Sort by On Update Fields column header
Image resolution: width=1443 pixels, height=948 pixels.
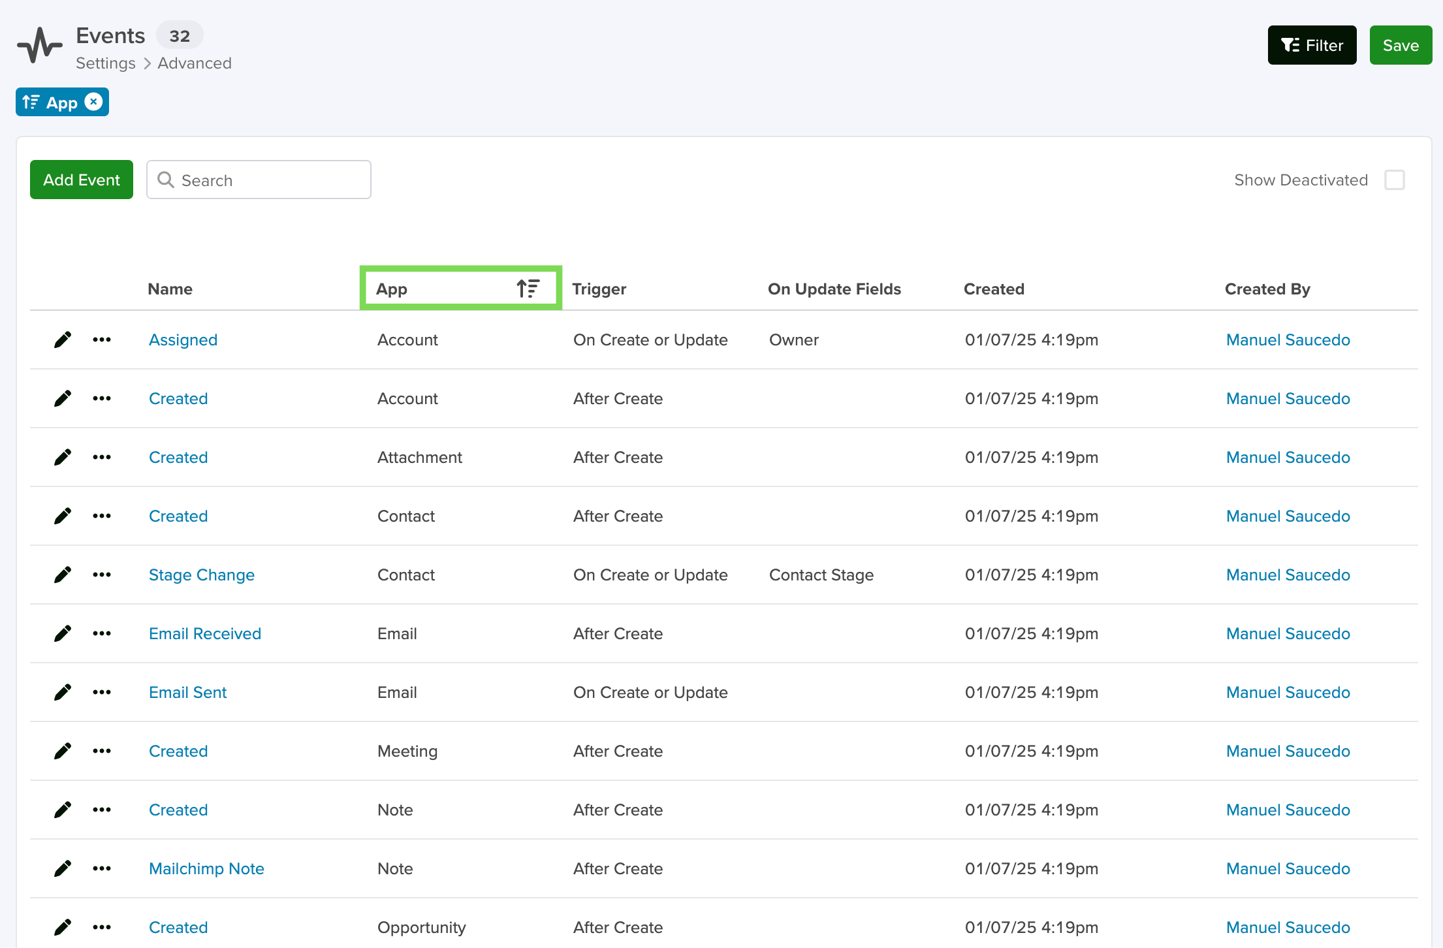[x=834, y=289]
